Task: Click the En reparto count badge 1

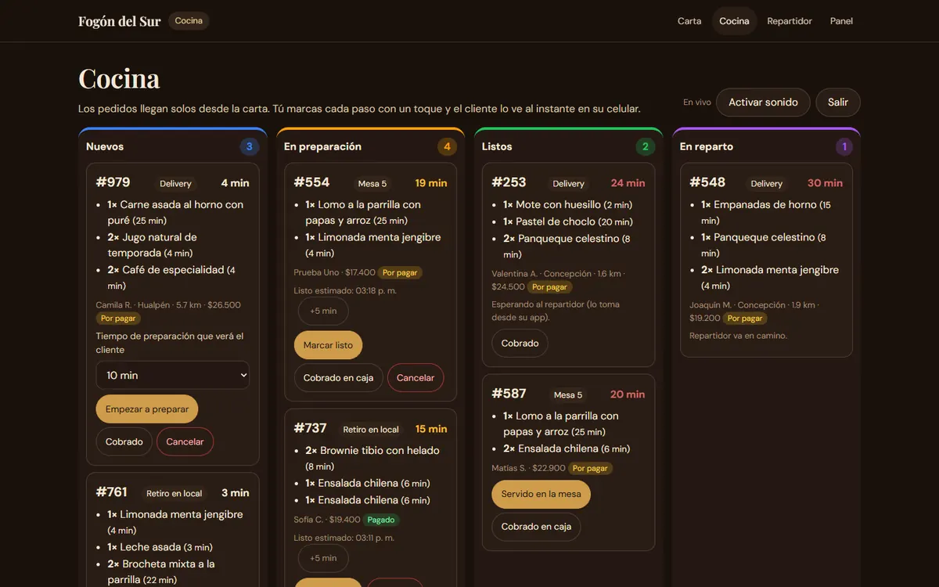Action: point(844,146)
